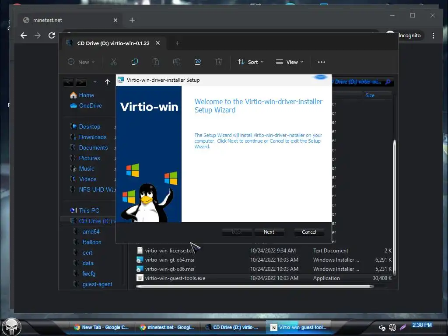Open the New dropdown in File Explorer
This screenshot has height=336, width=448.
pyautogui.click(x=81, y=62)
